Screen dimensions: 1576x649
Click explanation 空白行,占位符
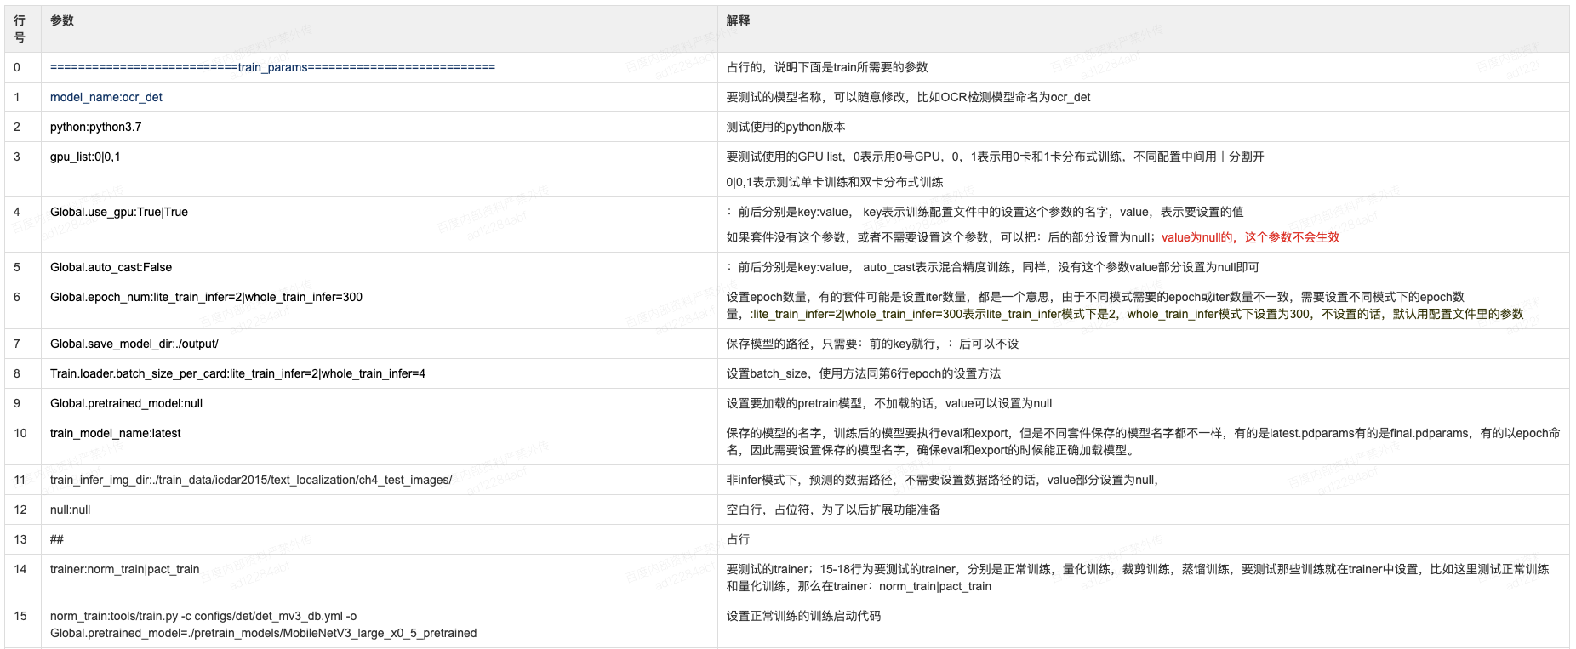[833, 510]
